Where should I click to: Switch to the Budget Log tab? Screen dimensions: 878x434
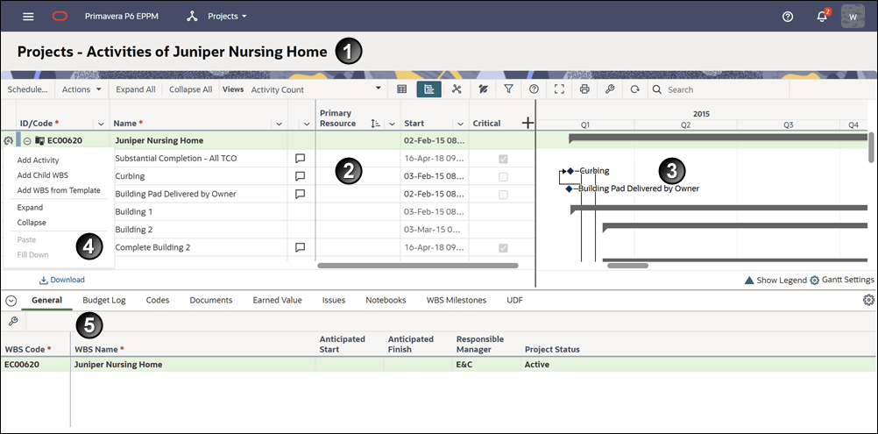[104, 300]
